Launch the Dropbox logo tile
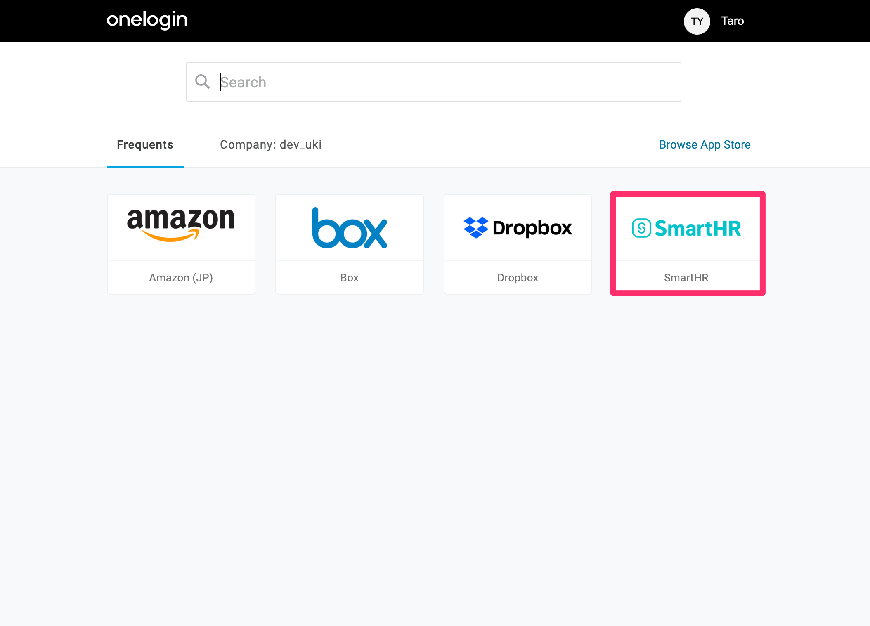 click(518, 227)
